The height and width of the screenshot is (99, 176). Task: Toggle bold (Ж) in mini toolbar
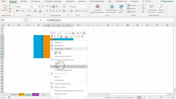point(52,36)
